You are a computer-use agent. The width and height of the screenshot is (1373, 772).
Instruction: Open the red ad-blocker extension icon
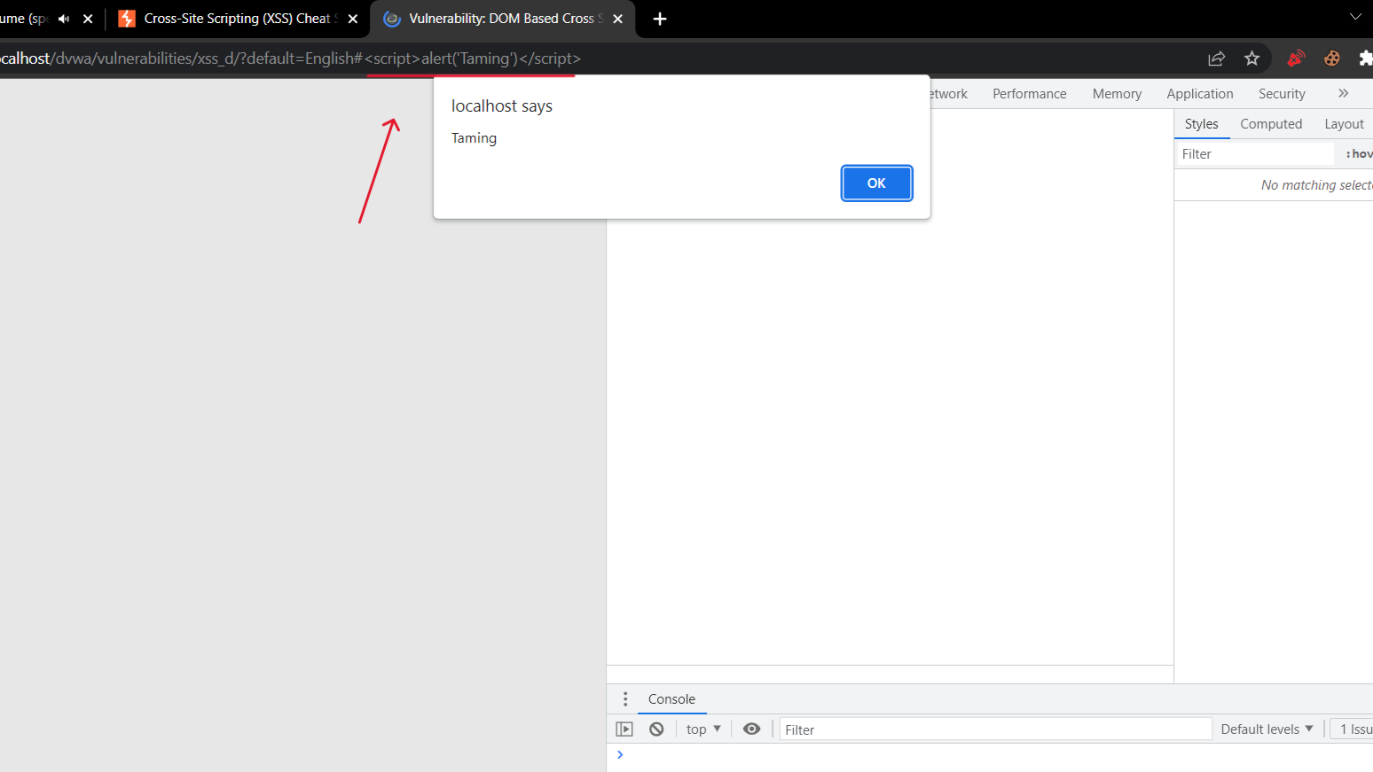pos(1295,58)
